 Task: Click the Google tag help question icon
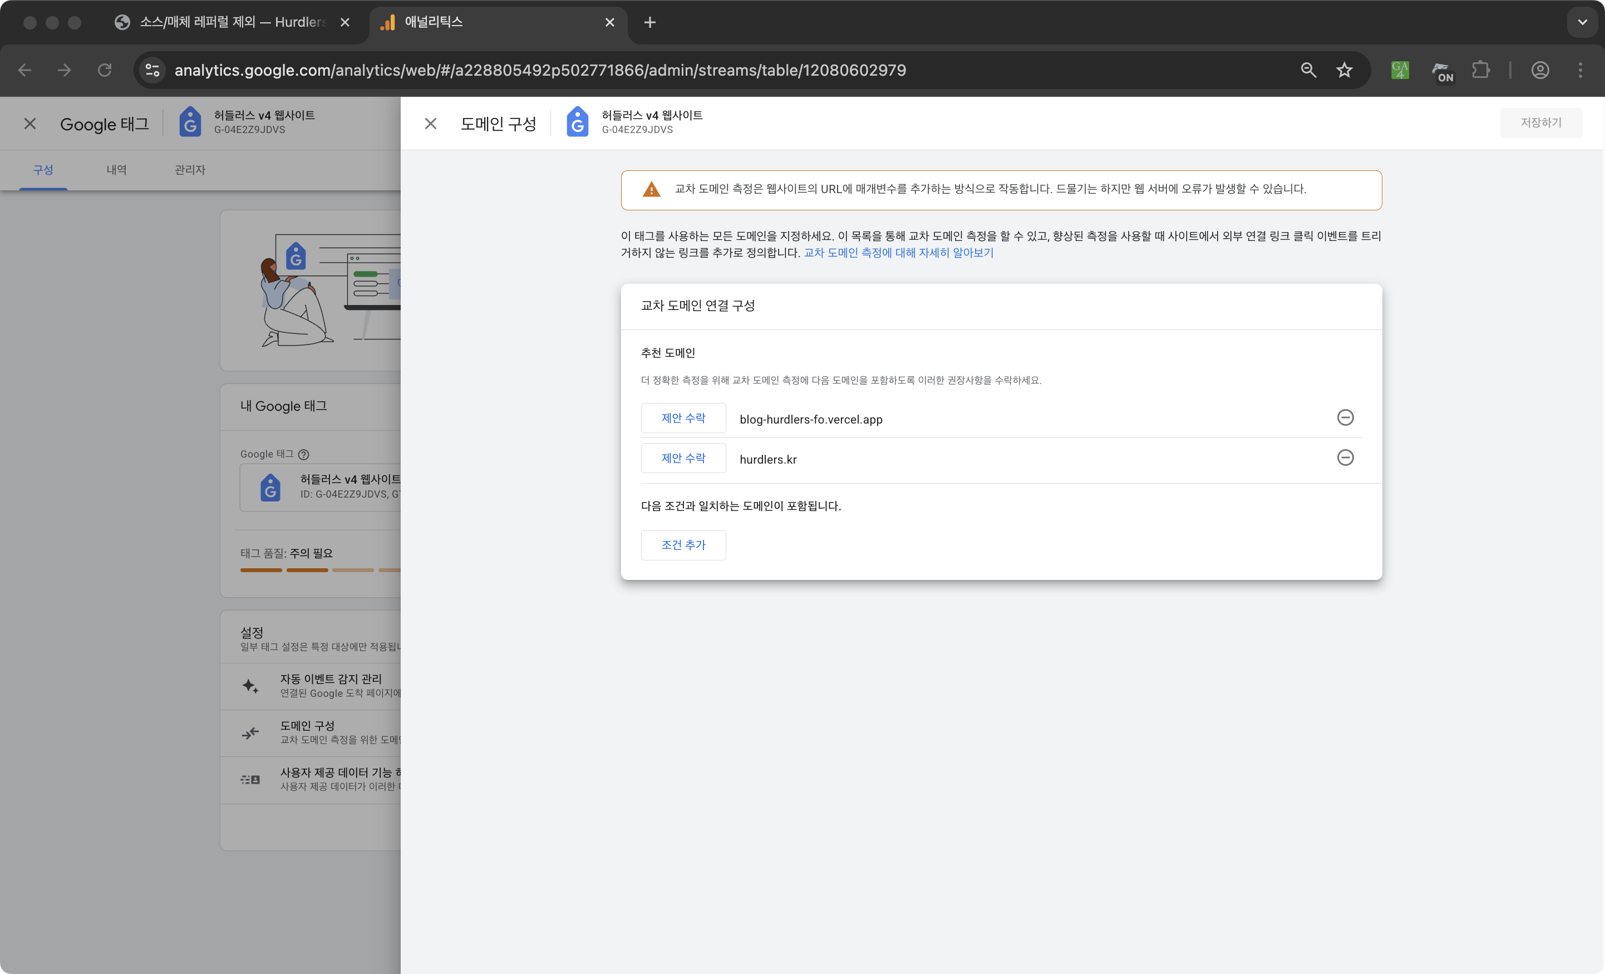(303, 455)
